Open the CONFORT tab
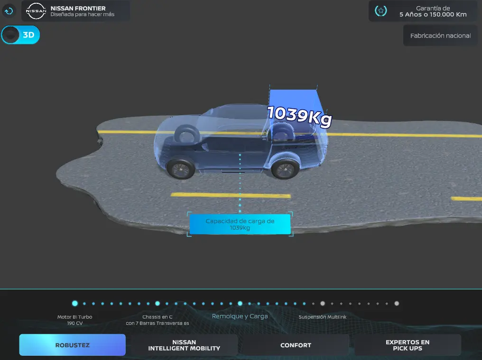This screenshot has height=360, width=482. coord(296,345)
